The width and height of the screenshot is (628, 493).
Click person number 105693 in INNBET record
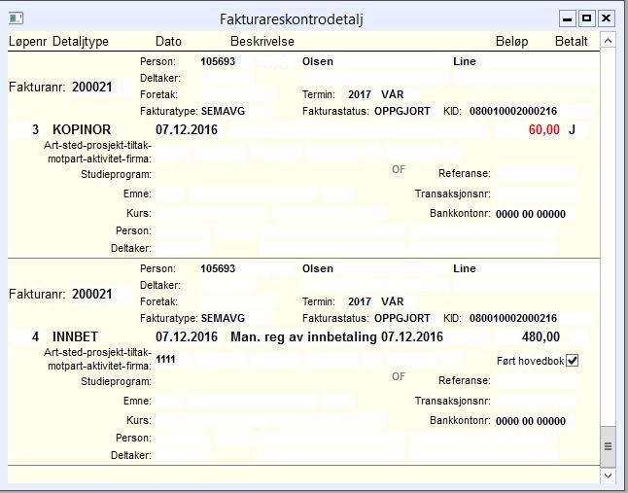point(218,268)
